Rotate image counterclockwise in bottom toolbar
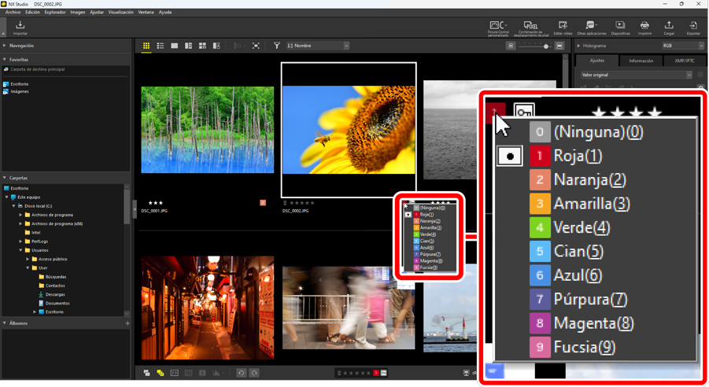Viewport: 709px width, 387px height. [x=242, y=373]
